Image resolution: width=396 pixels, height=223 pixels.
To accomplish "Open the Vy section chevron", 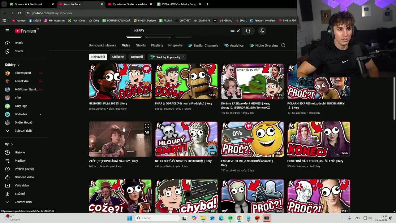I will 12,144.
